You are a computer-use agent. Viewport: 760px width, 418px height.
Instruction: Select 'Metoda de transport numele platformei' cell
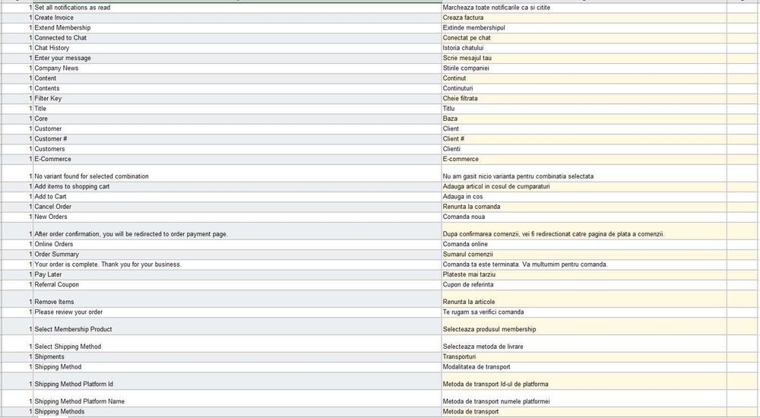(584, 398)
